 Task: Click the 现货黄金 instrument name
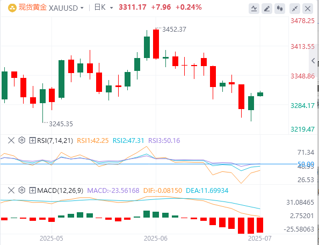click(x=33, y=8)
